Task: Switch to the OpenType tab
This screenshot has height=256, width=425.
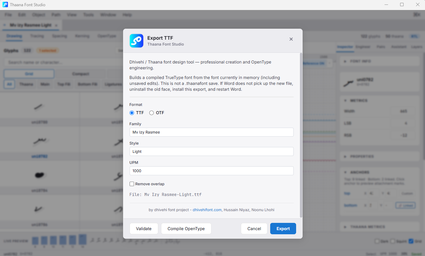Action: tap(107, 36)
